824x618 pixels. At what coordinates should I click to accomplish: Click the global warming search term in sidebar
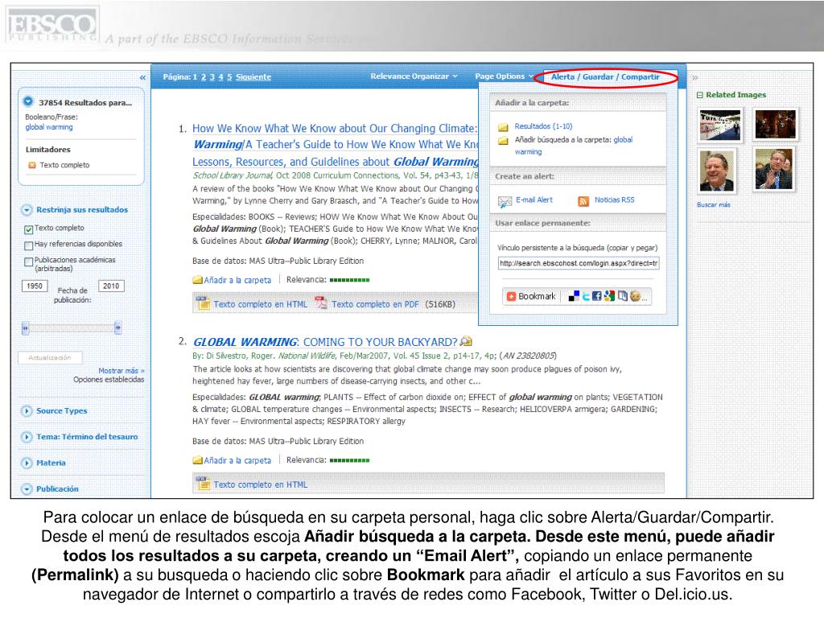pyautogui.click(x=49, y=127)
